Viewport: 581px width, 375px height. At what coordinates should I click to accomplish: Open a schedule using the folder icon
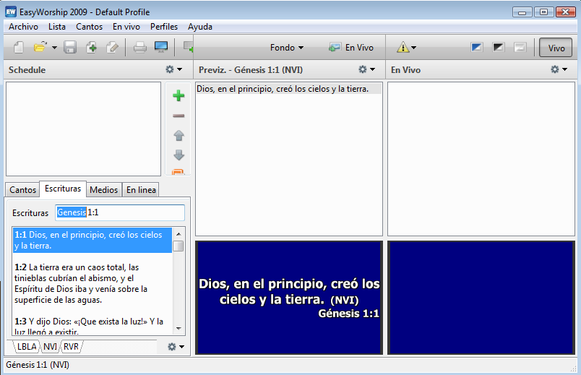pyautogui.click(x=40, y=48)
